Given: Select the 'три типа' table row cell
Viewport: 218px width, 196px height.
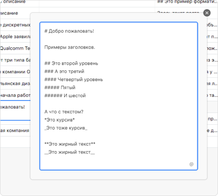Looking at the screenshot, I should (x=15, y=60).
